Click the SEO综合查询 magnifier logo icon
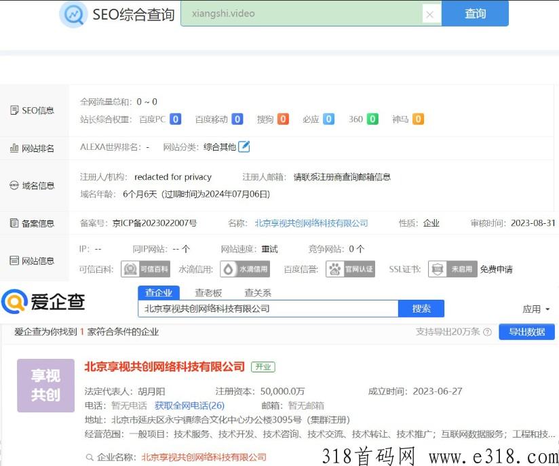The height and width of the screenshot is (466, 559). 73,14
